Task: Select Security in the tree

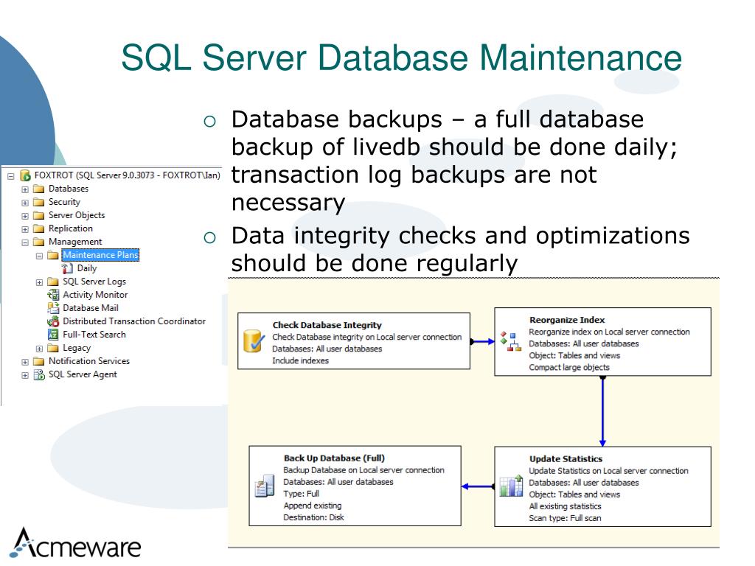Action: (64, 202)
